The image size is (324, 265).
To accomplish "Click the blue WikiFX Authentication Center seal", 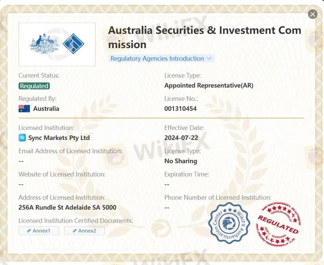I will [x=229, y=223].
